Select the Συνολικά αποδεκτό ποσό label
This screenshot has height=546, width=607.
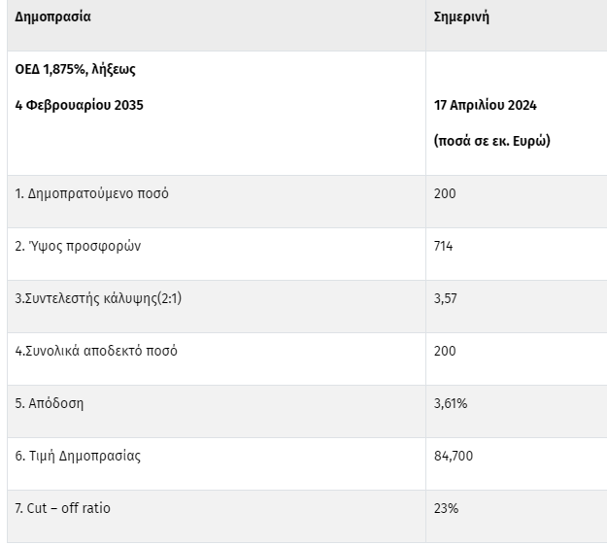[96, 351]
